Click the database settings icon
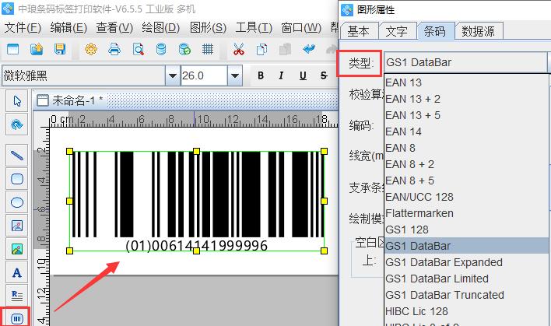Viewport: 551px width, 326px height. pyautogui.click(x=161, y=49)
